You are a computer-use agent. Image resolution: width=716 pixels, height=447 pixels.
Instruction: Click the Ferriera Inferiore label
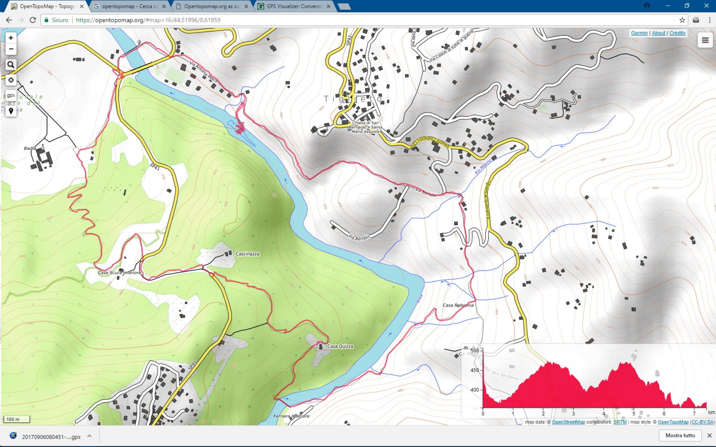[x=291, y=416]
